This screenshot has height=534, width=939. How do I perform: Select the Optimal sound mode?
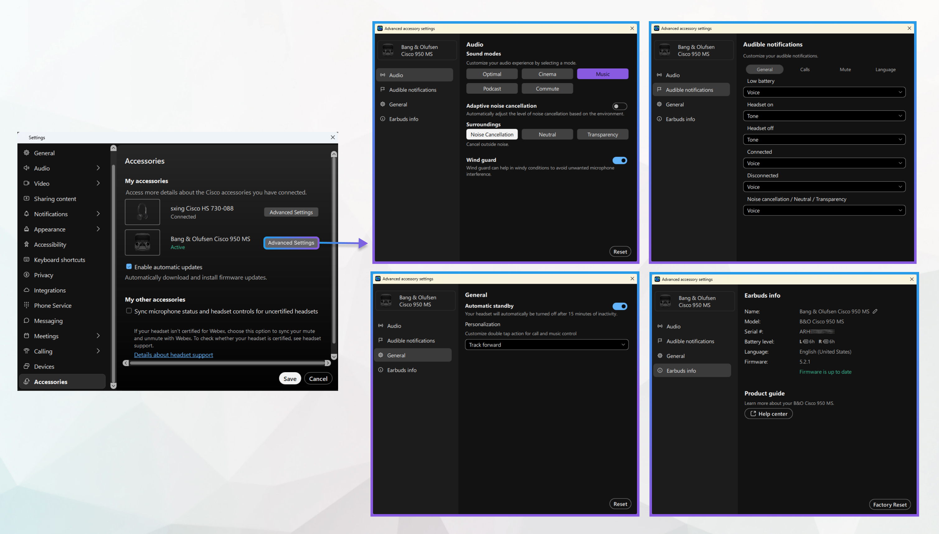click(492, 74)
